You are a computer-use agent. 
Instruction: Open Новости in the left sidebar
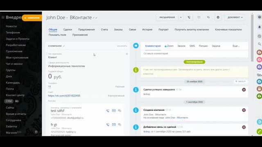(x=11, y=26)
